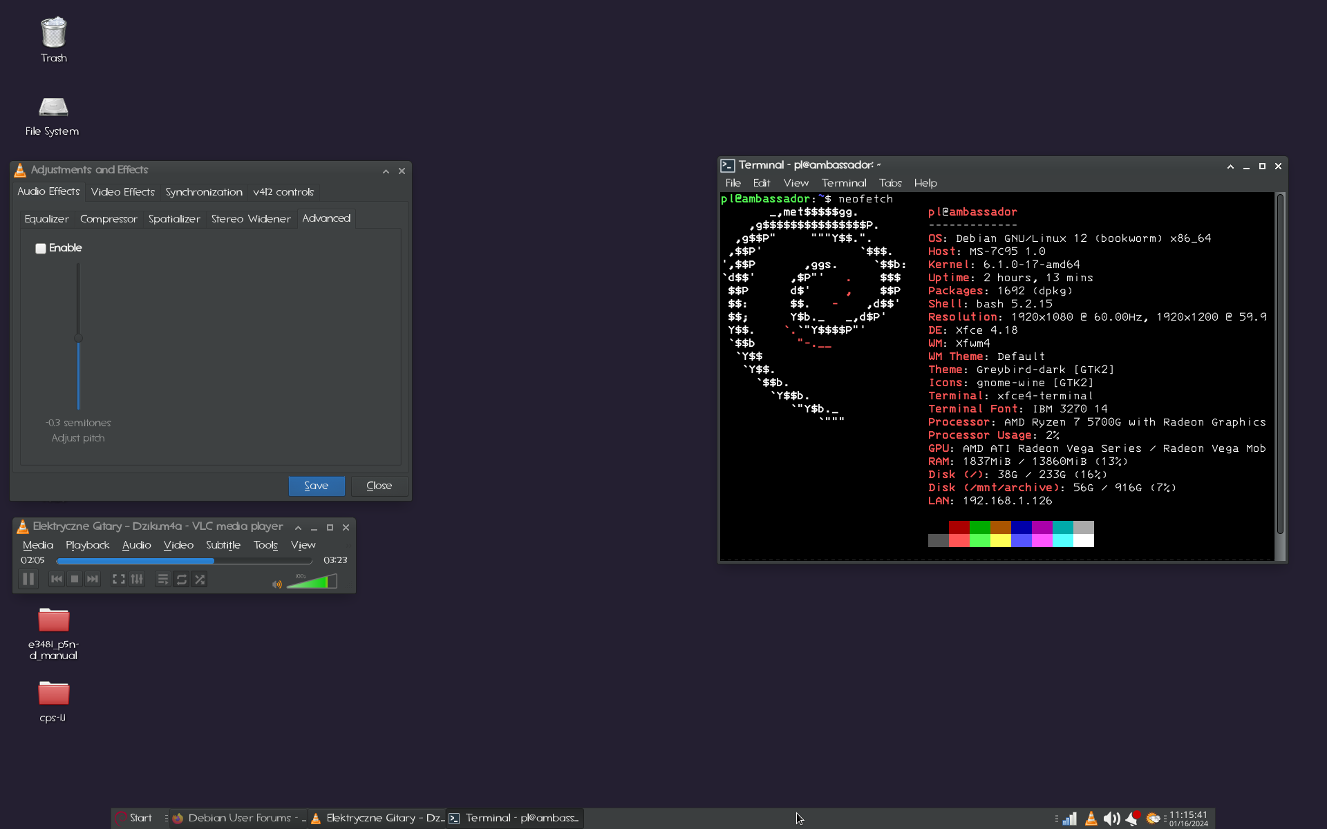Switch to v4l2 controls tab
Screen dimensions: 1327x829
(283, 192)
